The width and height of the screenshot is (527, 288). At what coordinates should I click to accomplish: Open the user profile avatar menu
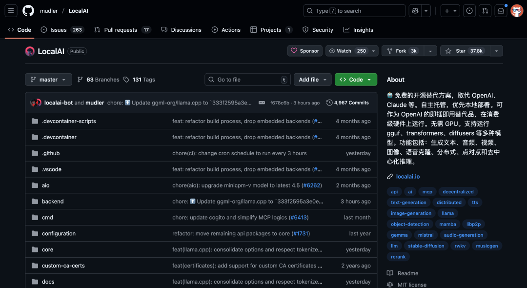click(x=517, y=11)
